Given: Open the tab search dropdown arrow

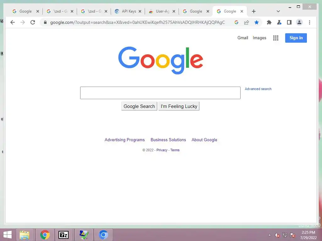Looking at the screenshot, I should [278, 11].
